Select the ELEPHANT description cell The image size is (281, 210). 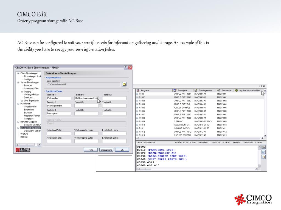coord(178,121)
